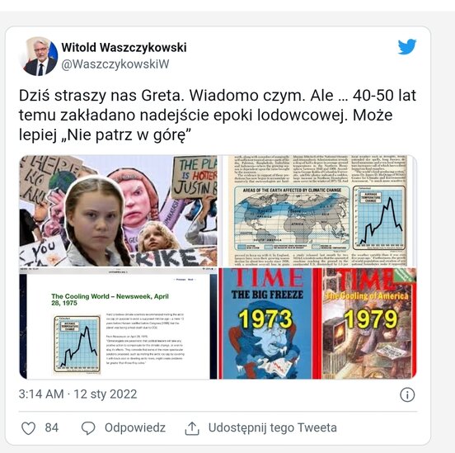Click Udostępnij tego Tweeta button
Image resolution: width=455 pixels, height=453 pixels.
coord(273,427)
